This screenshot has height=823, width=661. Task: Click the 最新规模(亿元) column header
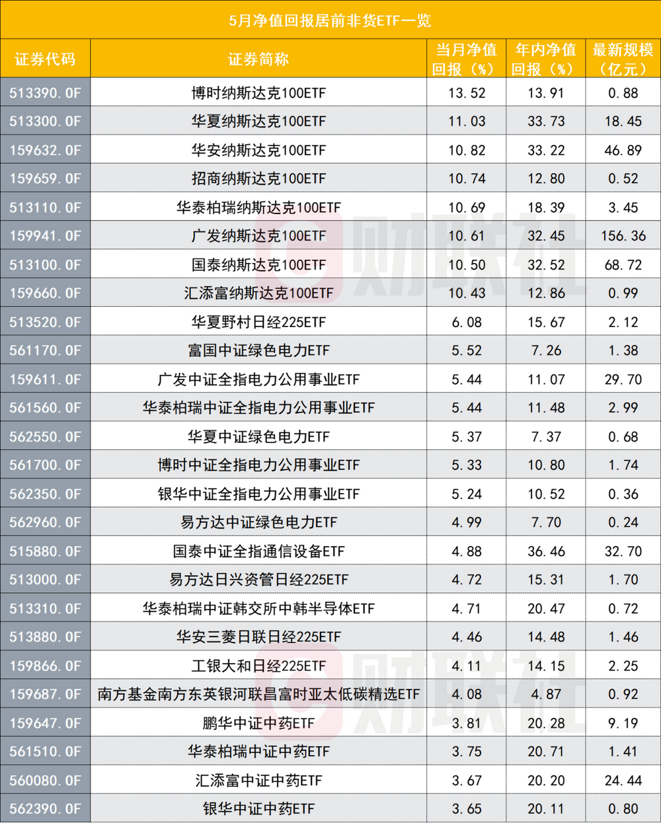pos(623,59)
